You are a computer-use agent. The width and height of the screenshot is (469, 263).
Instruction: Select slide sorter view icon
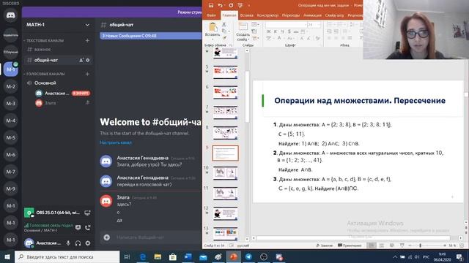pyautogui.click(x=382, y=245)
